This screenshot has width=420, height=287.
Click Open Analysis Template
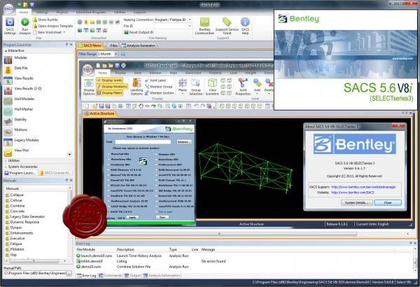coord(52,26)
